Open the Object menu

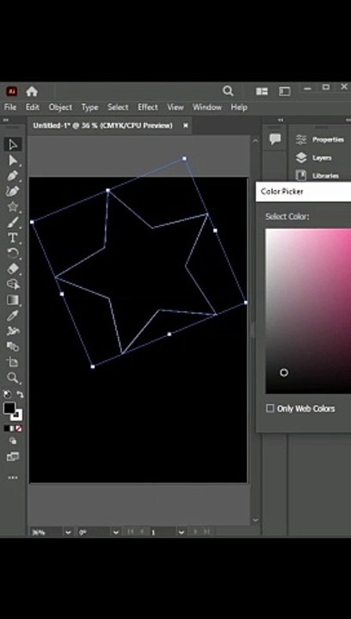pyautogui.click(x=60, y=107)
